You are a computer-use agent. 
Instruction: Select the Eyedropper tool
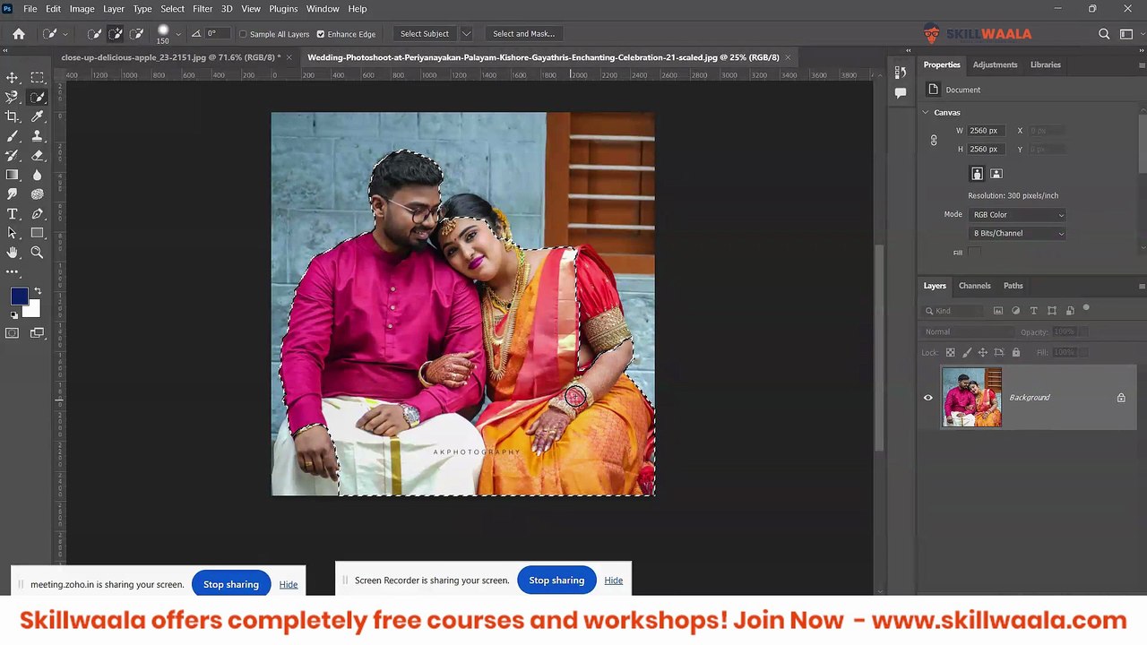pos(37,116)
